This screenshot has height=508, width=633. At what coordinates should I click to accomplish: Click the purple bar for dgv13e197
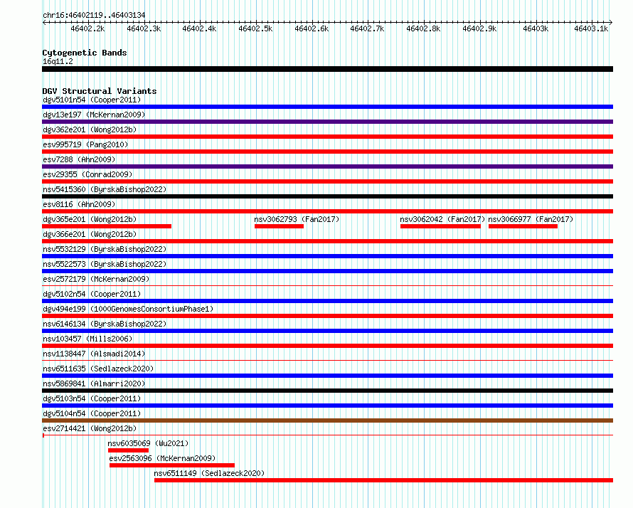point(327,122)
